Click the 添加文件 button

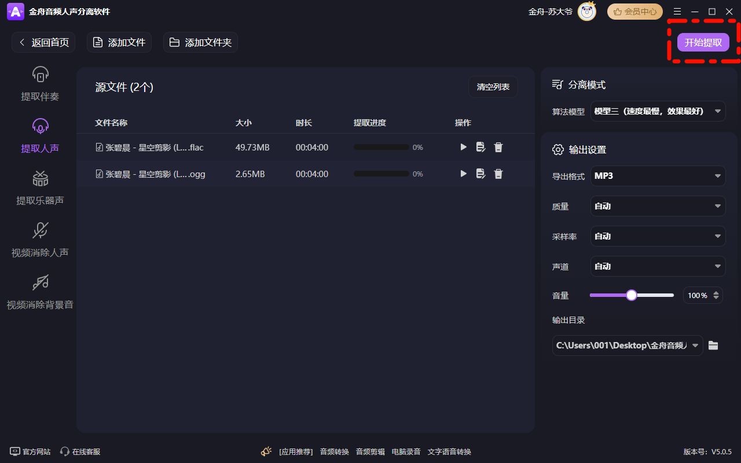(x=119, y=42)
